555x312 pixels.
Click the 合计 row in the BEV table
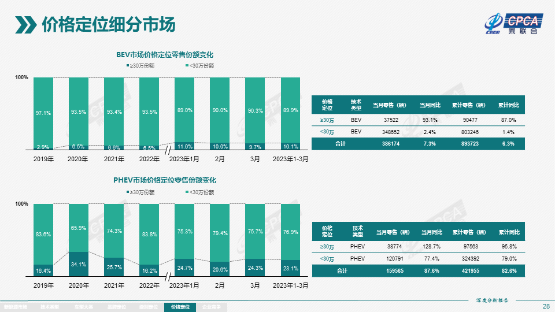coord(418,144)
